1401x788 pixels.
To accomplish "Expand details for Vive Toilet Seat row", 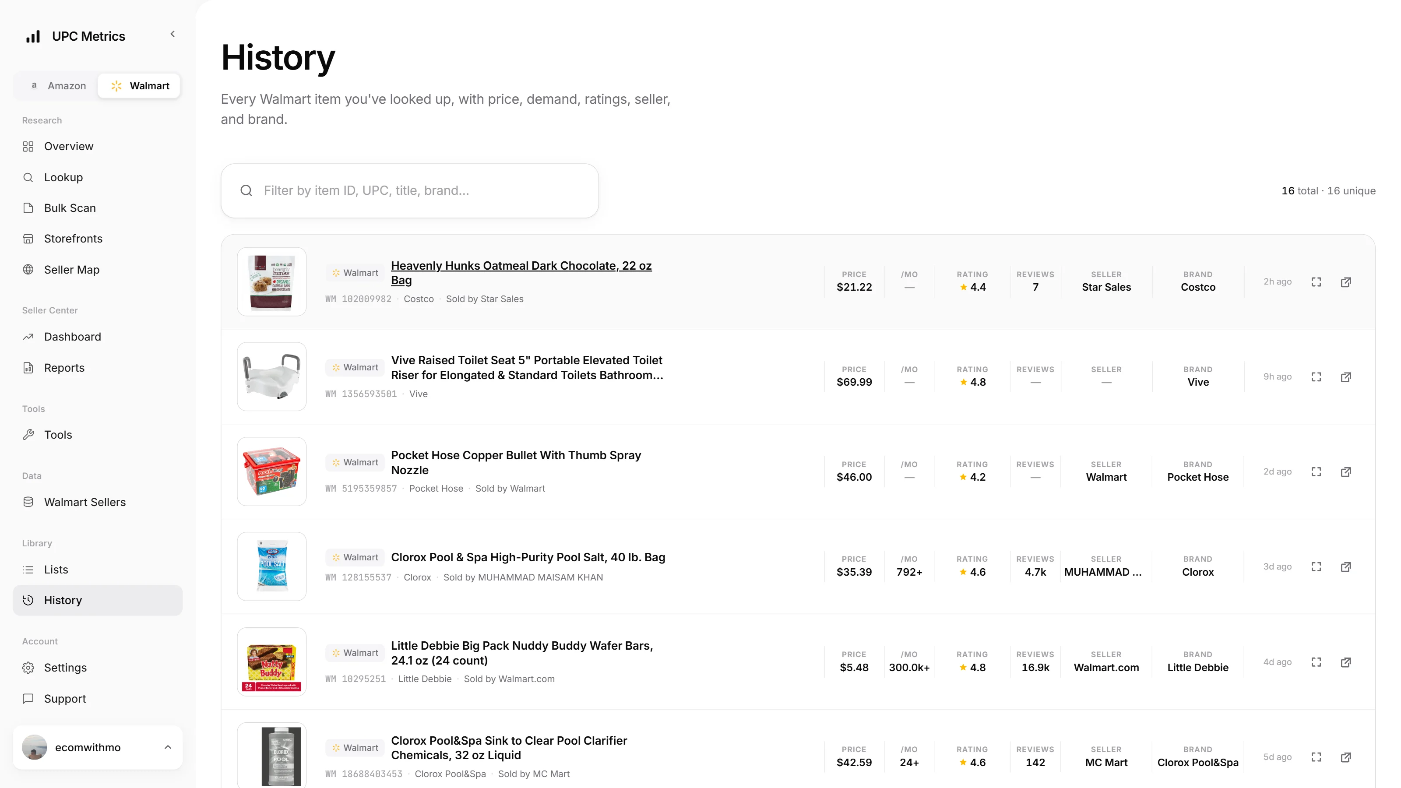I will point(1316,377).
